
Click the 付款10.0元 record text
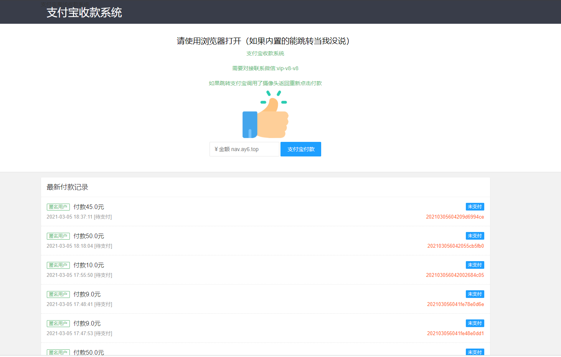89,265
